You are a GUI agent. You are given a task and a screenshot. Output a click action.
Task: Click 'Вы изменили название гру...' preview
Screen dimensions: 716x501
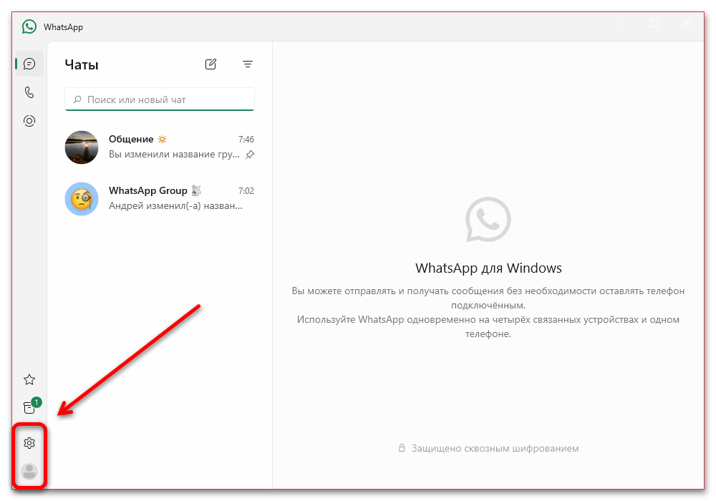click(174, 154)
